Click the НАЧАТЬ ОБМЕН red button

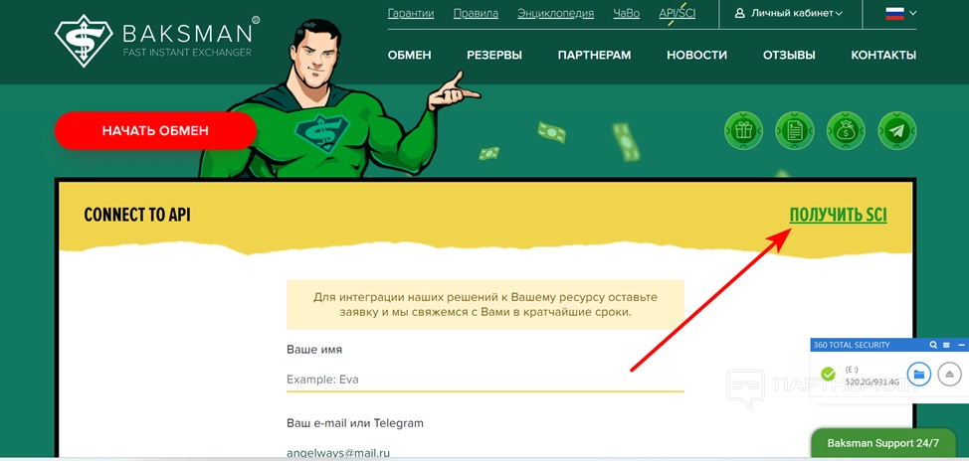click(x=155, y=131)
